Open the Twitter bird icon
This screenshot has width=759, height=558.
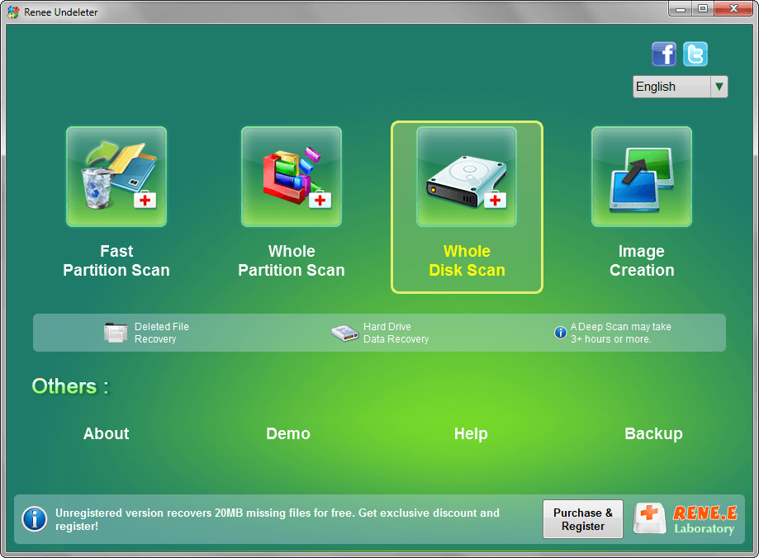click(x=695, y=54)
